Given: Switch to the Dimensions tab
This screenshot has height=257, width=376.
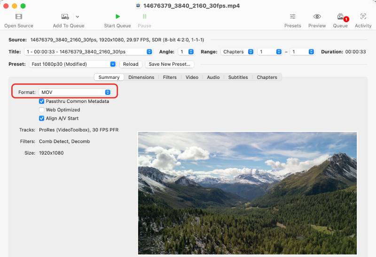Looking at the screenshot, I should tap(141, 77).
